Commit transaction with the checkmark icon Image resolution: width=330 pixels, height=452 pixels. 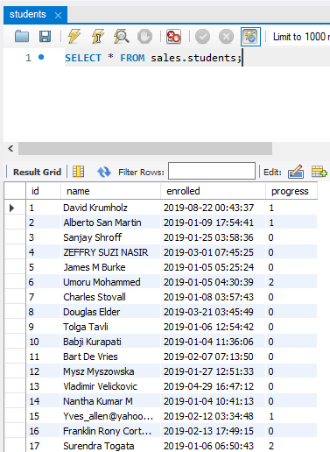pyautogui.click(x=202, y=37)
